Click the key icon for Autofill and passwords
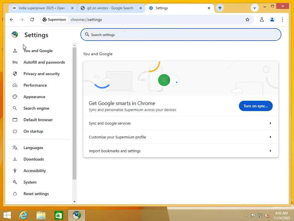Image resolution: width=294 pixels, height=221 pixels. click(15, 62)
